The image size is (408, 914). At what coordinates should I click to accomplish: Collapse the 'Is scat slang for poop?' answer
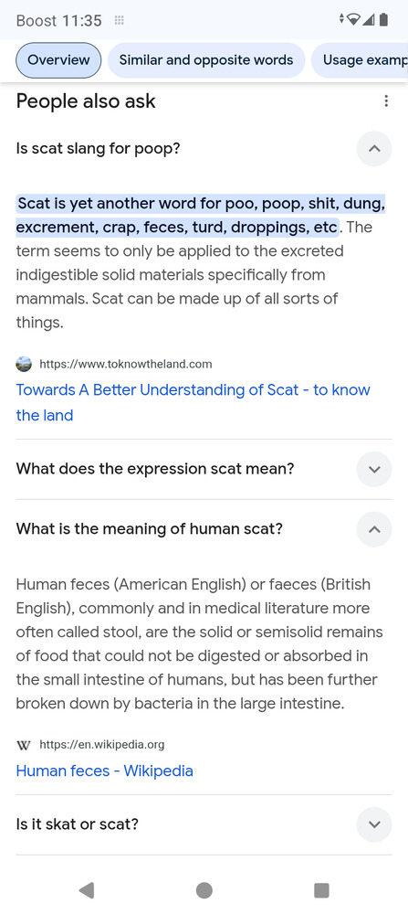(374, 149)
